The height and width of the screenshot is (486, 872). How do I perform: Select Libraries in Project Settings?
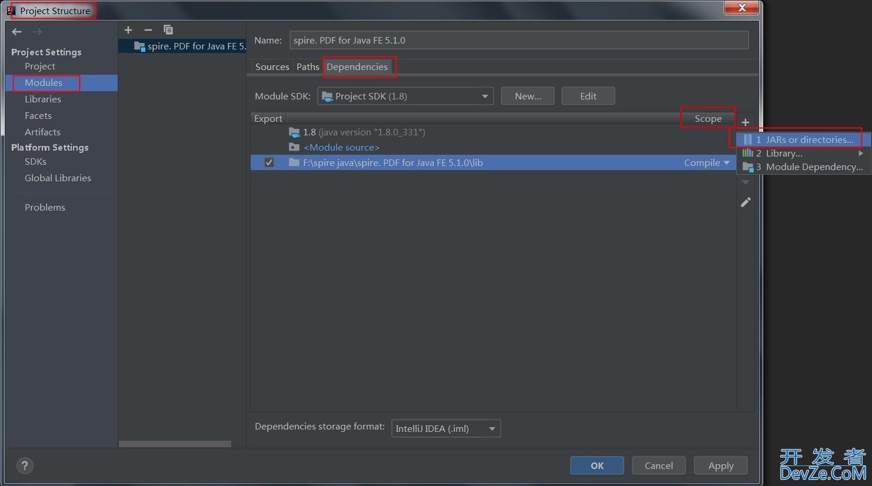click(43, 99)
